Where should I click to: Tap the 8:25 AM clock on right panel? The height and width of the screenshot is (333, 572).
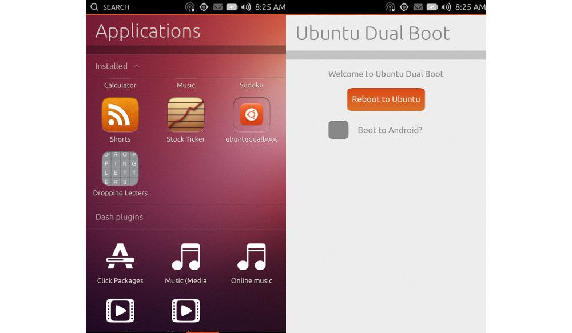471,7
